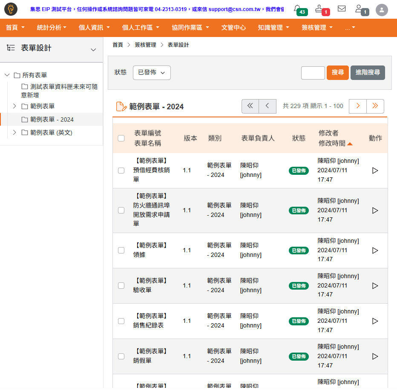This screenshot has width=397, height=390.
Task: Toggle the select-all checkbox in table header
Action: [x=121, y=138]
